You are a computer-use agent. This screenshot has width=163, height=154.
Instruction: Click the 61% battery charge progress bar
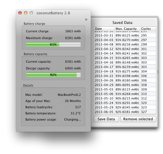click(53, 44)
